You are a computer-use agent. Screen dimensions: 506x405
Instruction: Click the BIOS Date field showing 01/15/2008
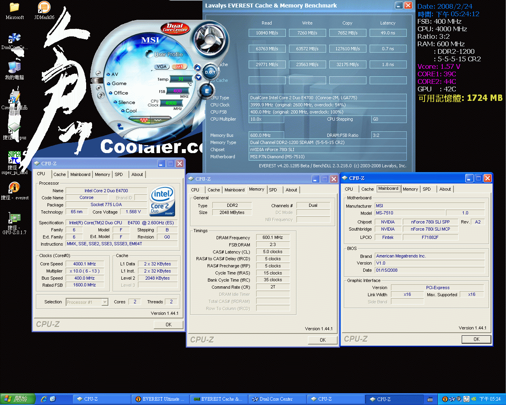click(430, 270)
